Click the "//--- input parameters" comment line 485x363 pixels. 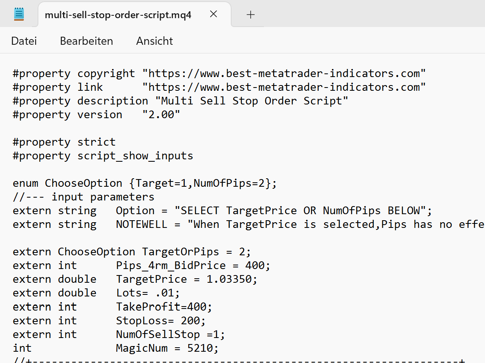tap(83, 197)
